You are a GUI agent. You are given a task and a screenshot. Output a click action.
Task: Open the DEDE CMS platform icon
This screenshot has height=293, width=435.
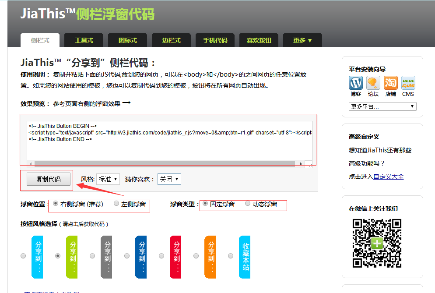[408, 83]
